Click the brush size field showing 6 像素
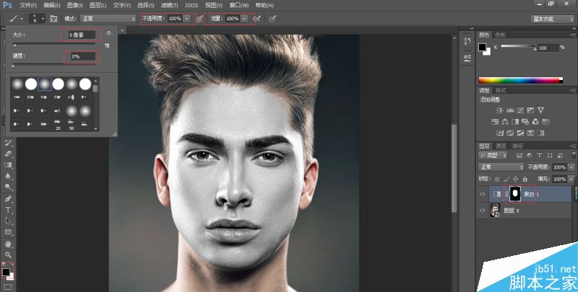578x292 pixels. [x=80, y=35]
